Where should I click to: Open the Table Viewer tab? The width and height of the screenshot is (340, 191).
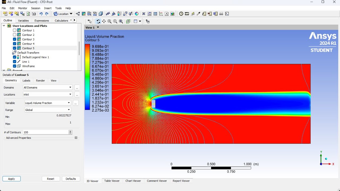pos(112,181)
